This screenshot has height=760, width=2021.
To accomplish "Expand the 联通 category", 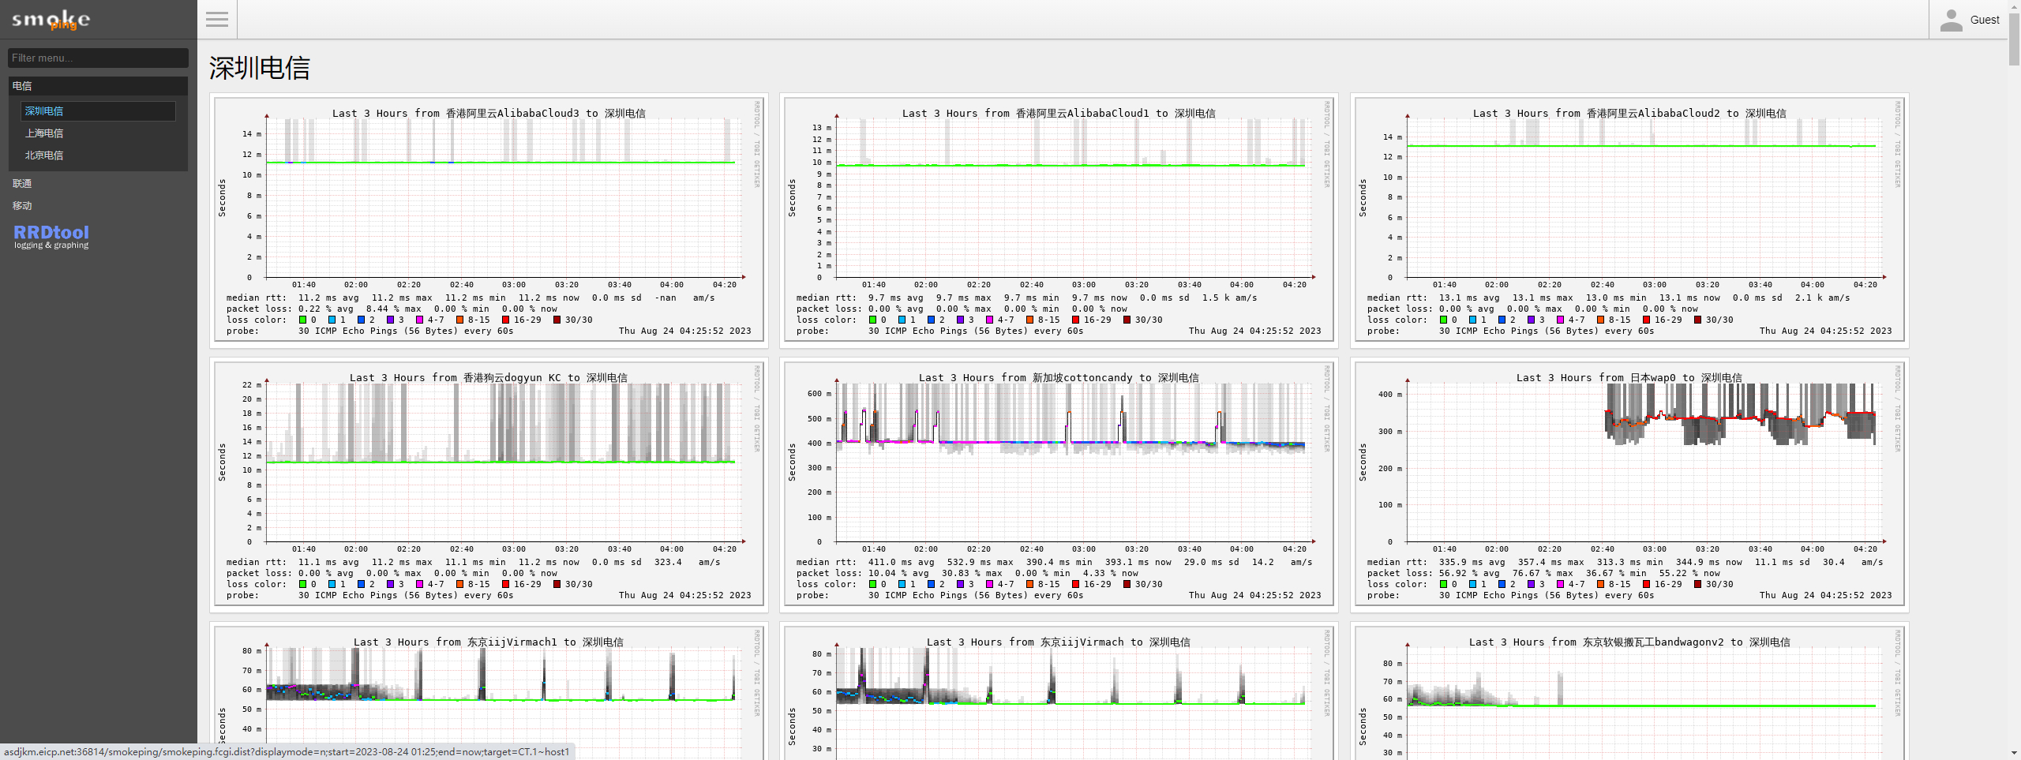I will tap(22, 184).
